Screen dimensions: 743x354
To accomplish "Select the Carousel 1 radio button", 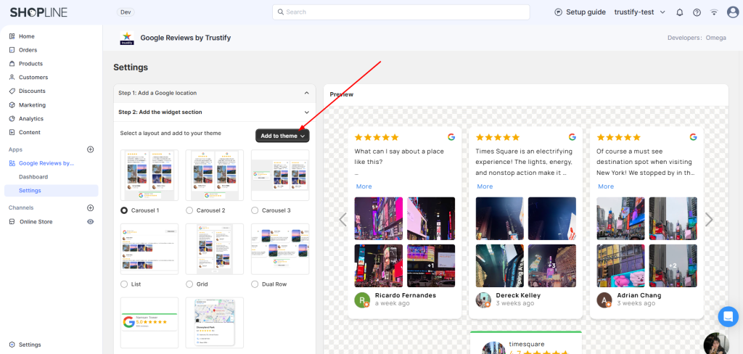I will pos(124,210).
